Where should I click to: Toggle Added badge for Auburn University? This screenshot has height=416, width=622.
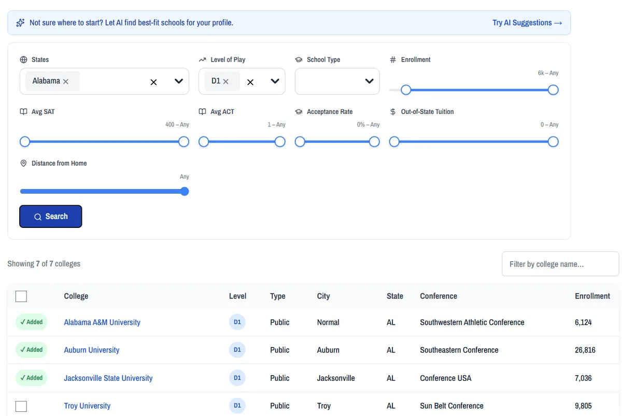[x=31, y=350]
